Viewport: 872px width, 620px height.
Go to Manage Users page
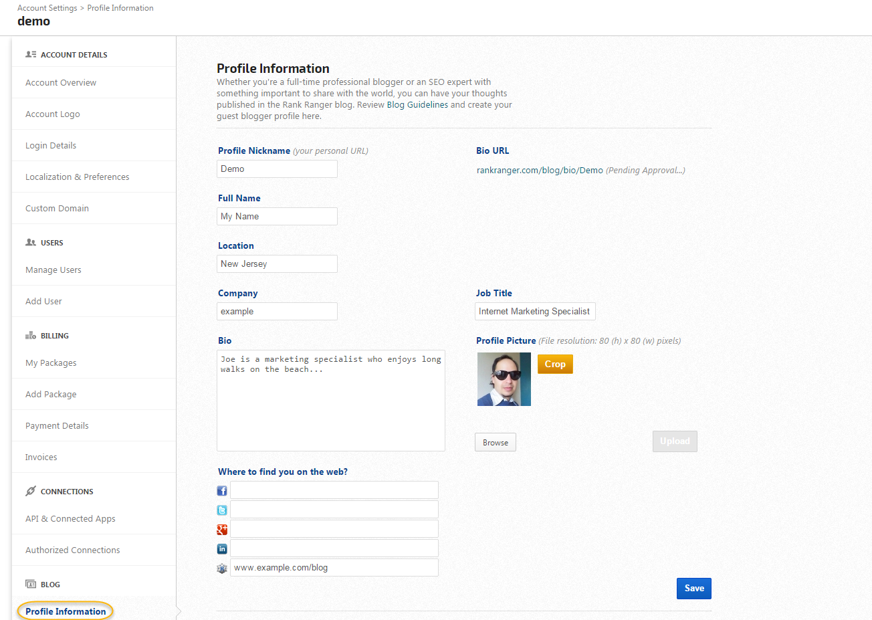tap(53, 270)
